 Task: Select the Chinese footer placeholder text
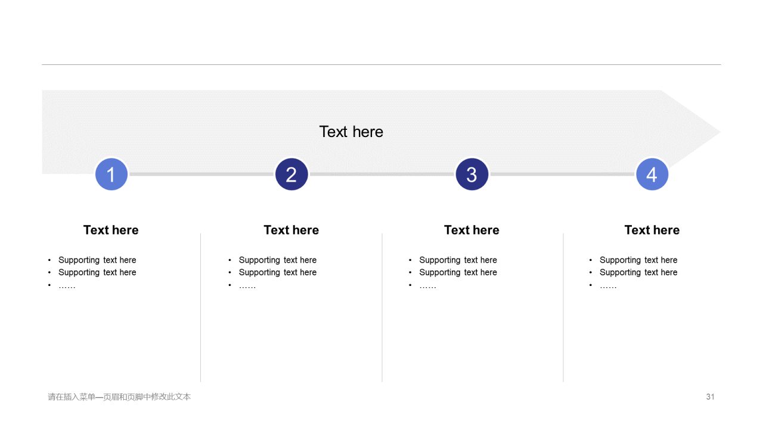119,397
